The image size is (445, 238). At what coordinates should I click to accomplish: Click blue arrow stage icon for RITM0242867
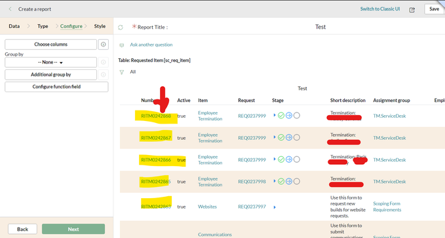pyautogui.click(x=289, y=137)
